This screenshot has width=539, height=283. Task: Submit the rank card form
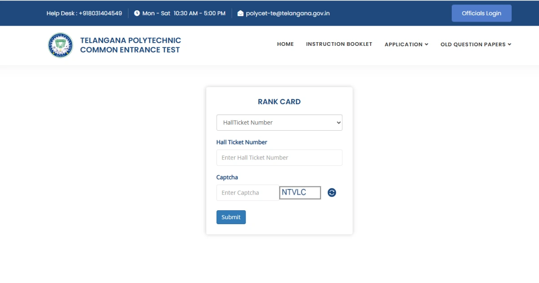tap(231, 217)
